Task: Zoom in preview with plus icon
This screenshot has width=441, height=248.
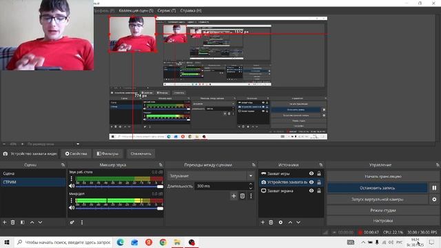Action: pos(22,144)
